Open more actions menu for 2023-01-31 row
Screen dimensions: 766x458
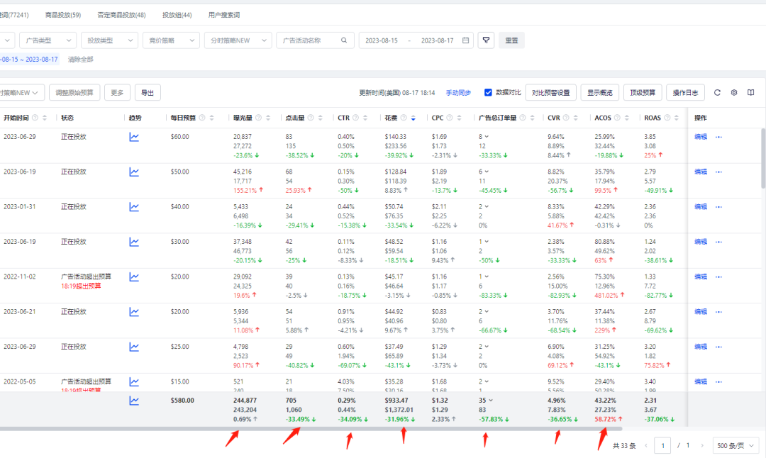coord(718,207)
